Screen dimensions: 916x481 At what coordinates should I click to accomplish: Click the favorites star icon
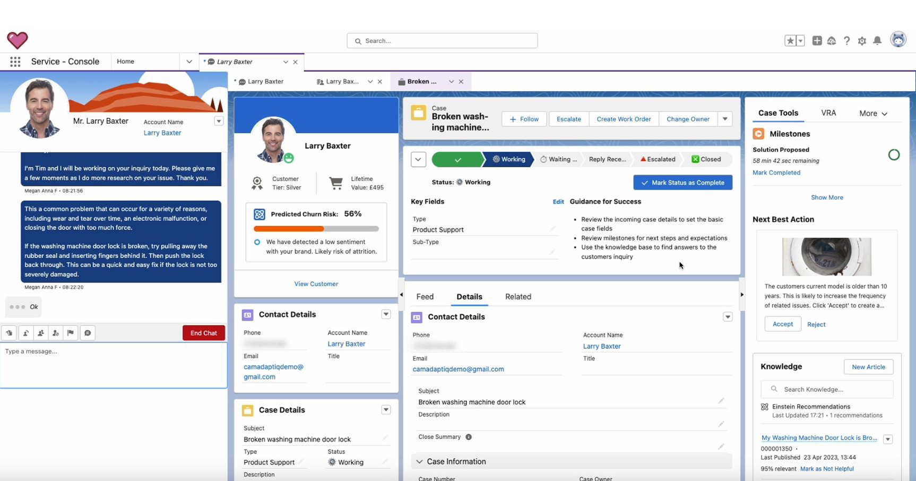[x=790, y=41]
